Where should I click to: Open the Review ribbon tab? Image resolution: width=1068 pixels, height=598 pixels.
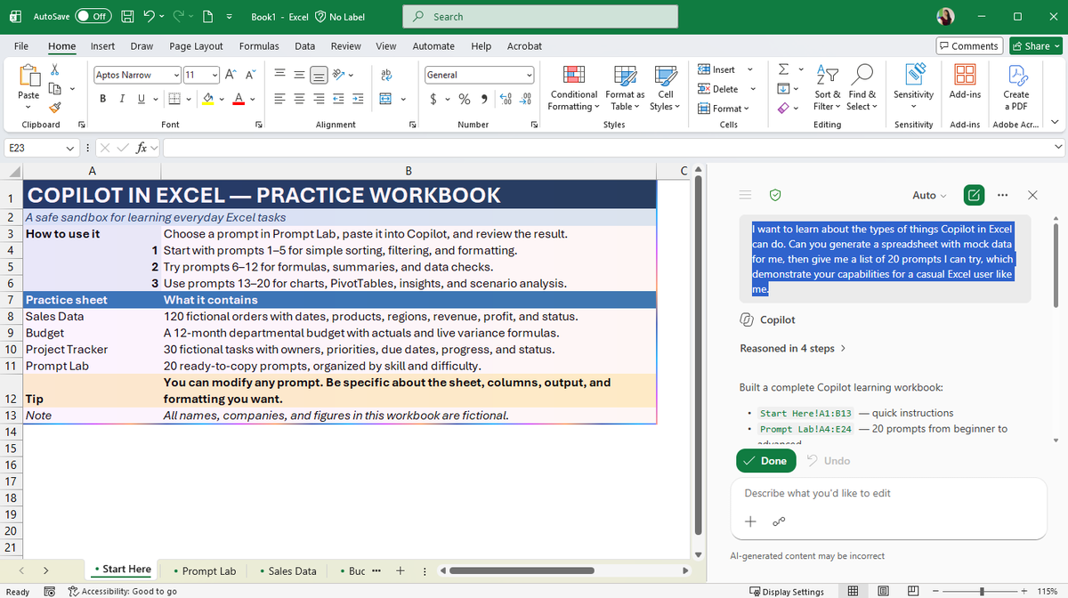click(x=345, y=45)
